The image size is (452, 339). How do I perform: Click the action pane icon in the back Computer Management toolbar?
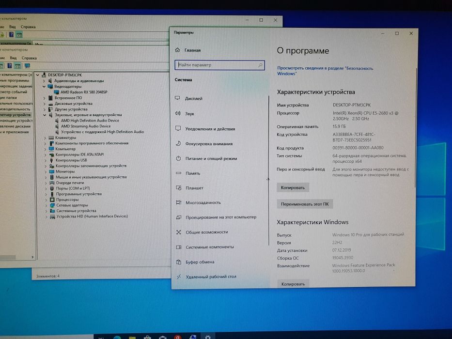19,35
